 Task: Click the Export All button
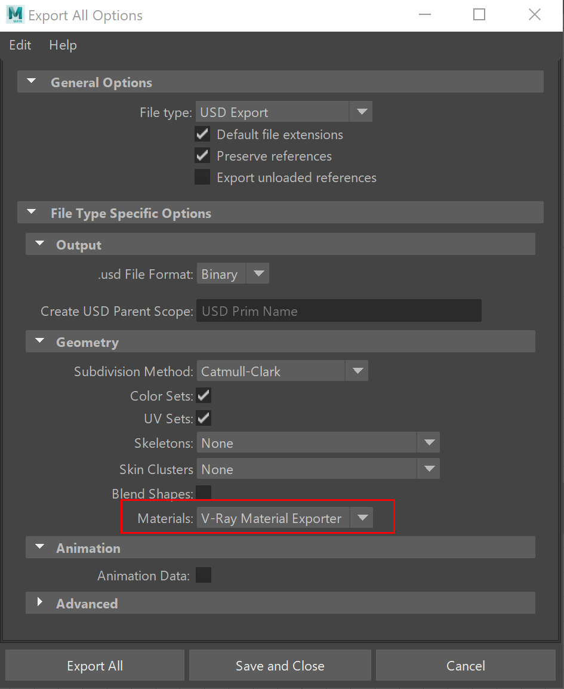point(95,666)
